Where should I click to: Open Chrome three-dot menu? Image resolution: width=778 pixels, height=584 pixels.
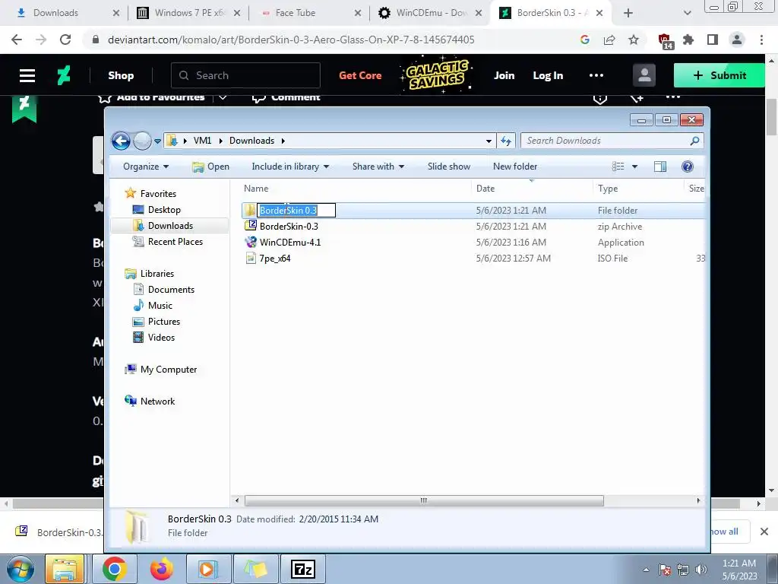pos(761,40)
